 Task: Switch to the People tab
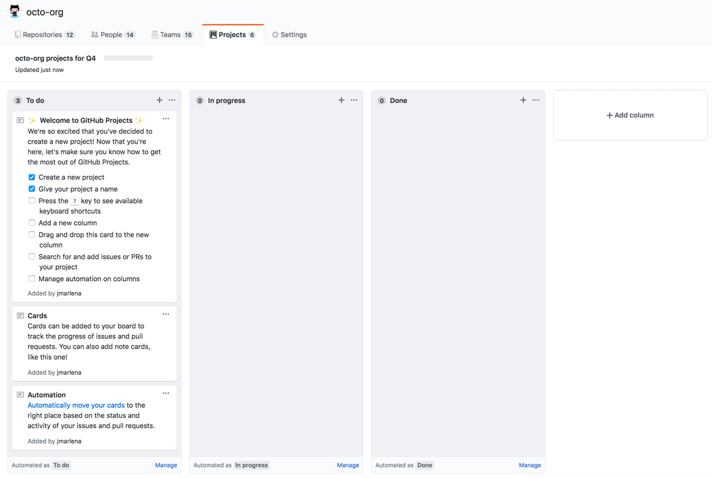(112, 34)
